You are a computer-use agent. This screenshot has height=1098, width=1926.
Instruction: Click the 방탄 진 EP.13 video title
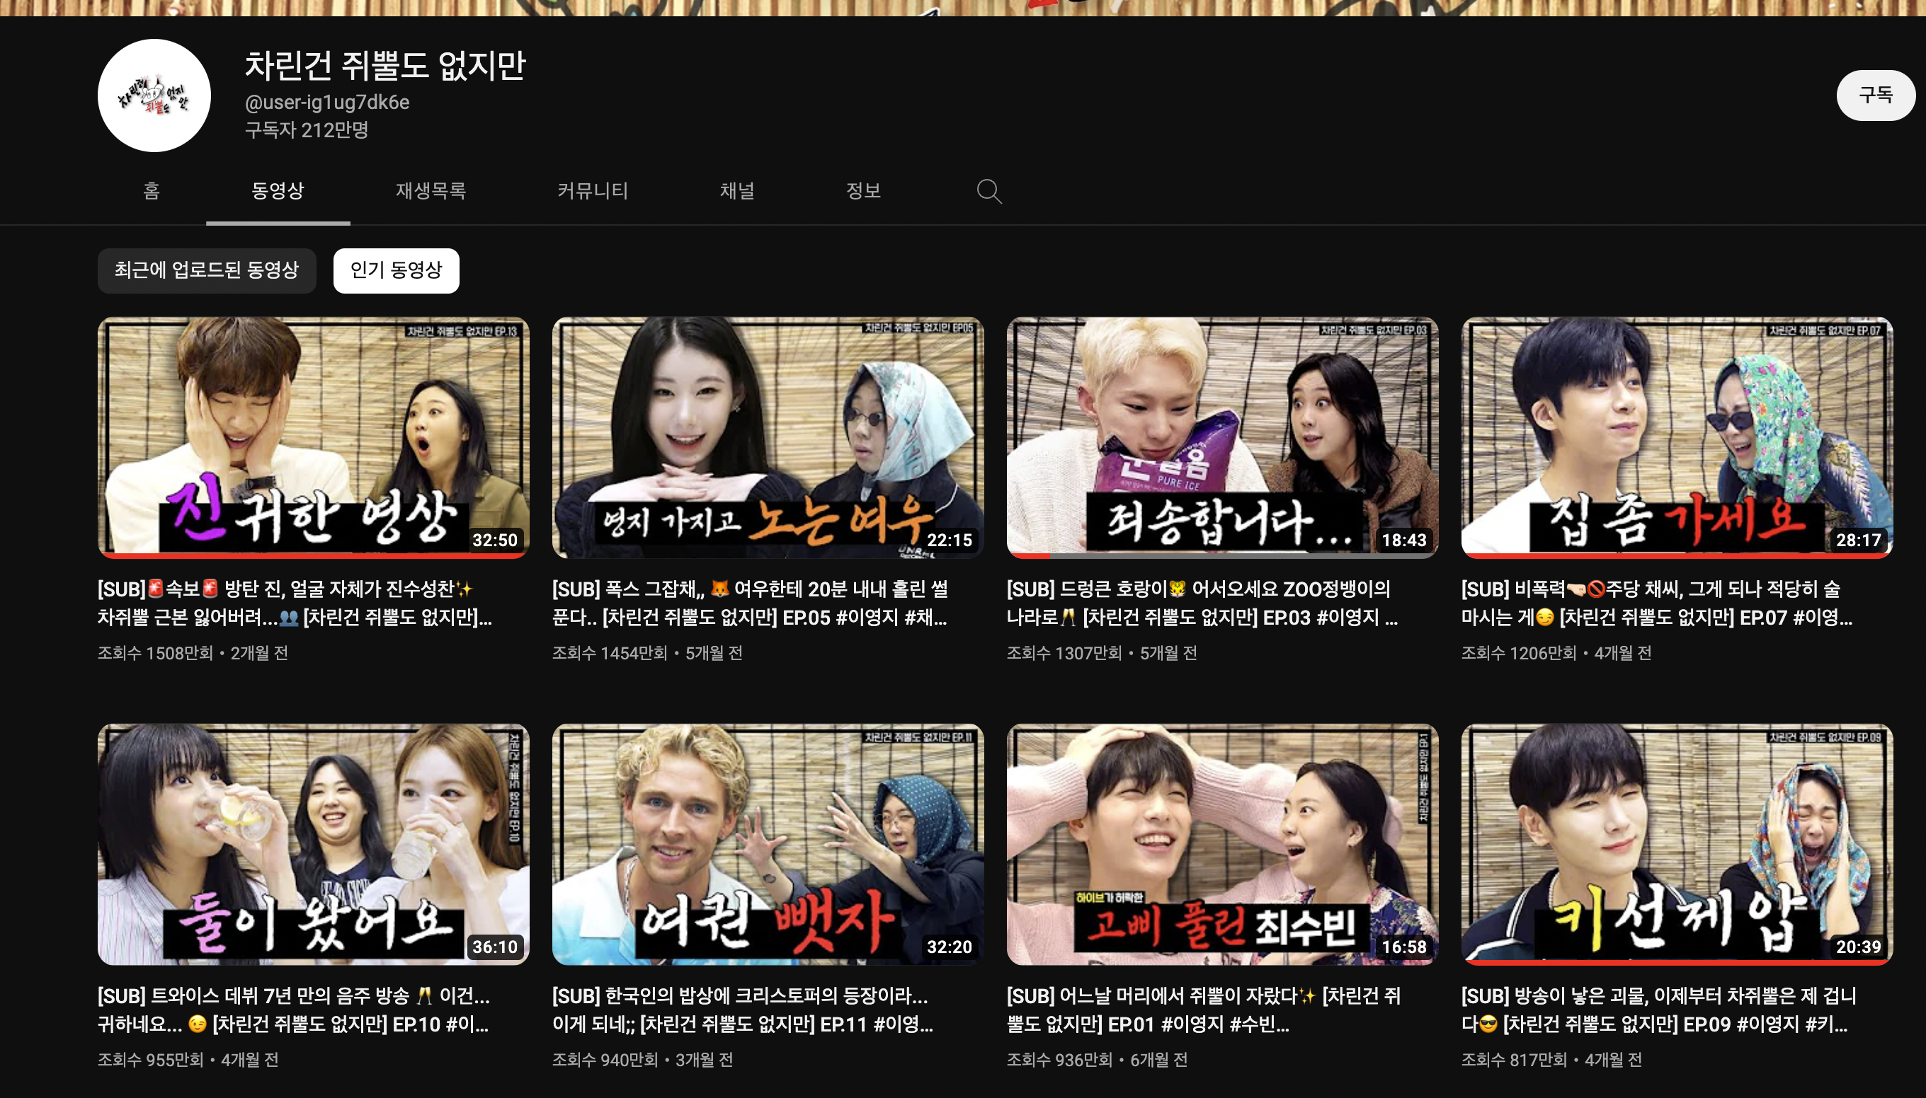(295, 603)
